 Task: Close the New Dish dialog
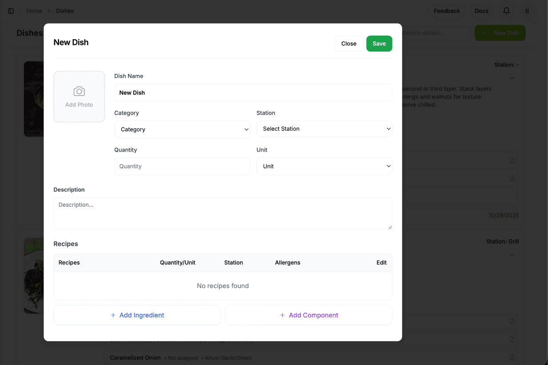[349, 44]
